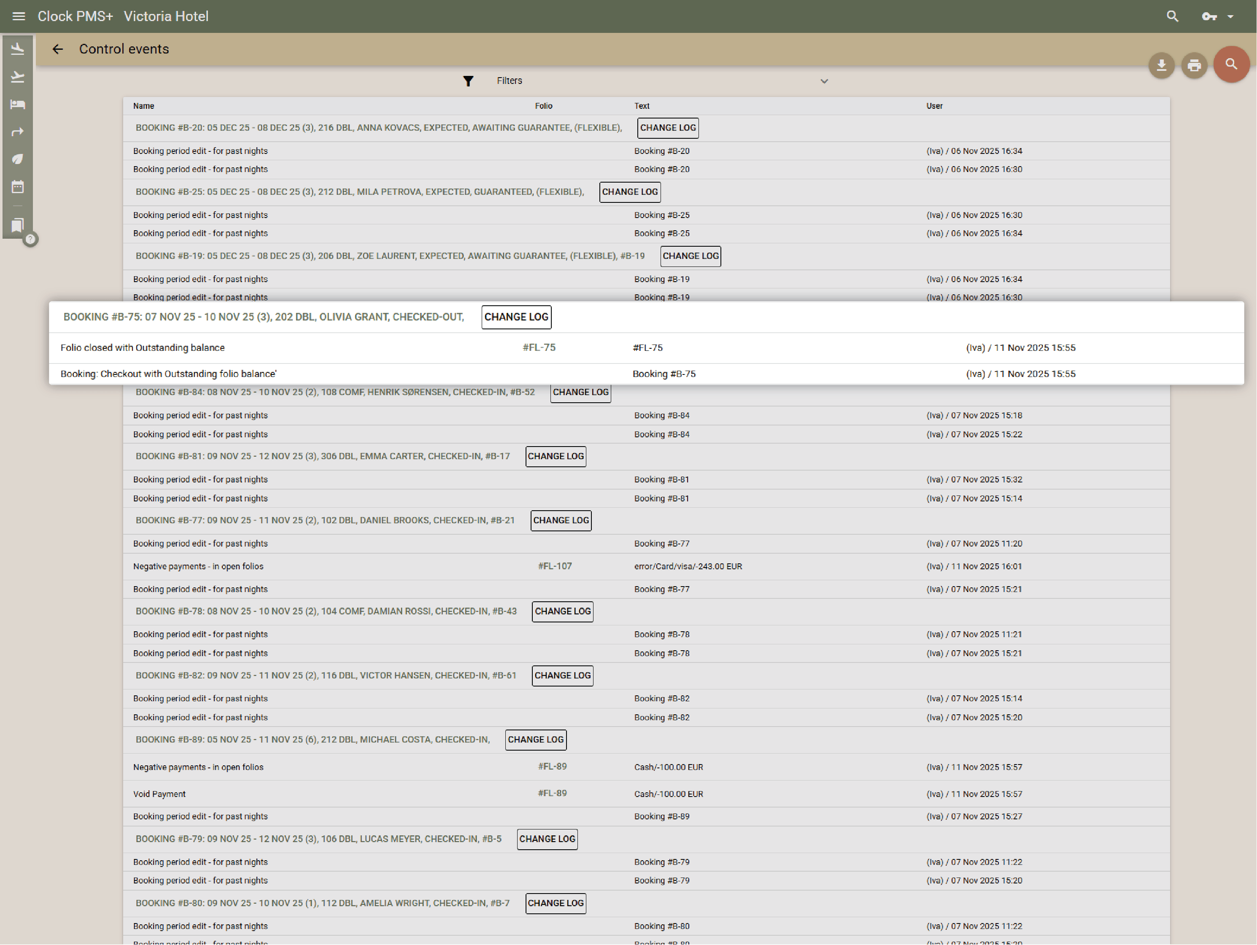Go back using the back arrow
The width and height of the screenshot is (1257, 945).
57,49
